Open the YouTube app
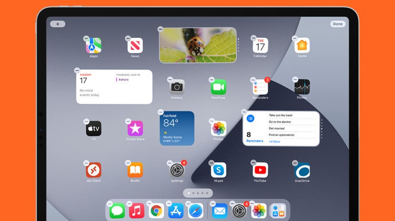395x221 pixels. tap(260, 170)
